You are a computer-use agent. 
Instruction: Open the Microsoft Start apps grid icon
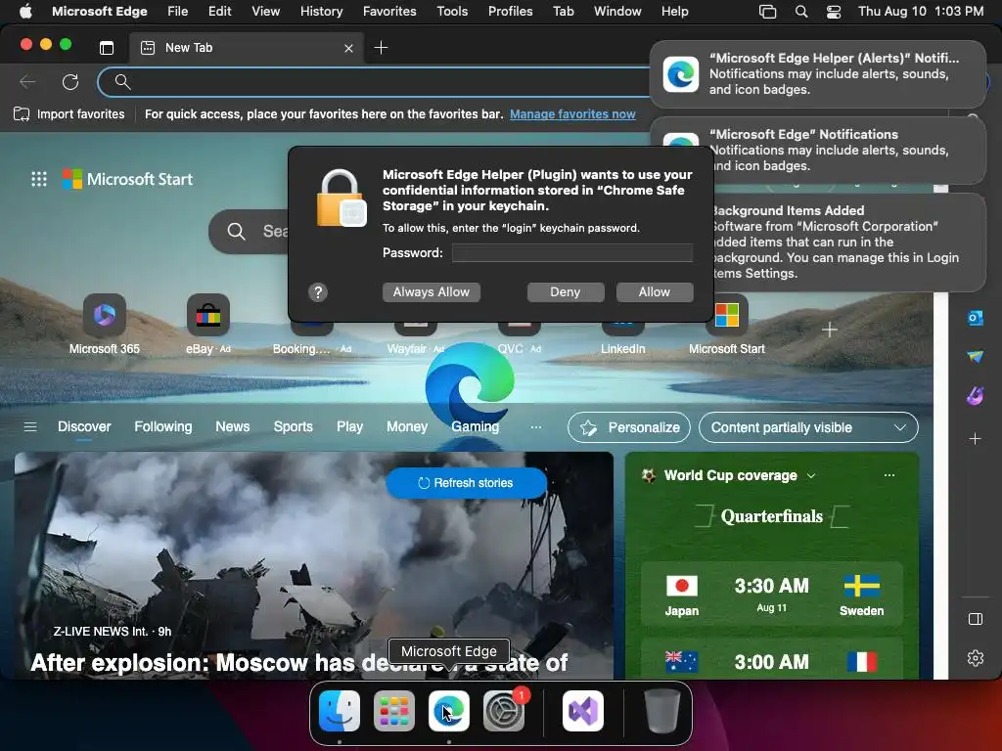(x=39, y=179)
